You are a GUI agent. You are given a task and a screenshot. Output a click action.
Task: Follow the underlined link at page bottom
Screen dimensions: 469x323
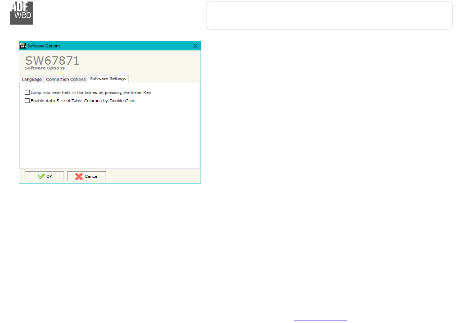point(320,321)
